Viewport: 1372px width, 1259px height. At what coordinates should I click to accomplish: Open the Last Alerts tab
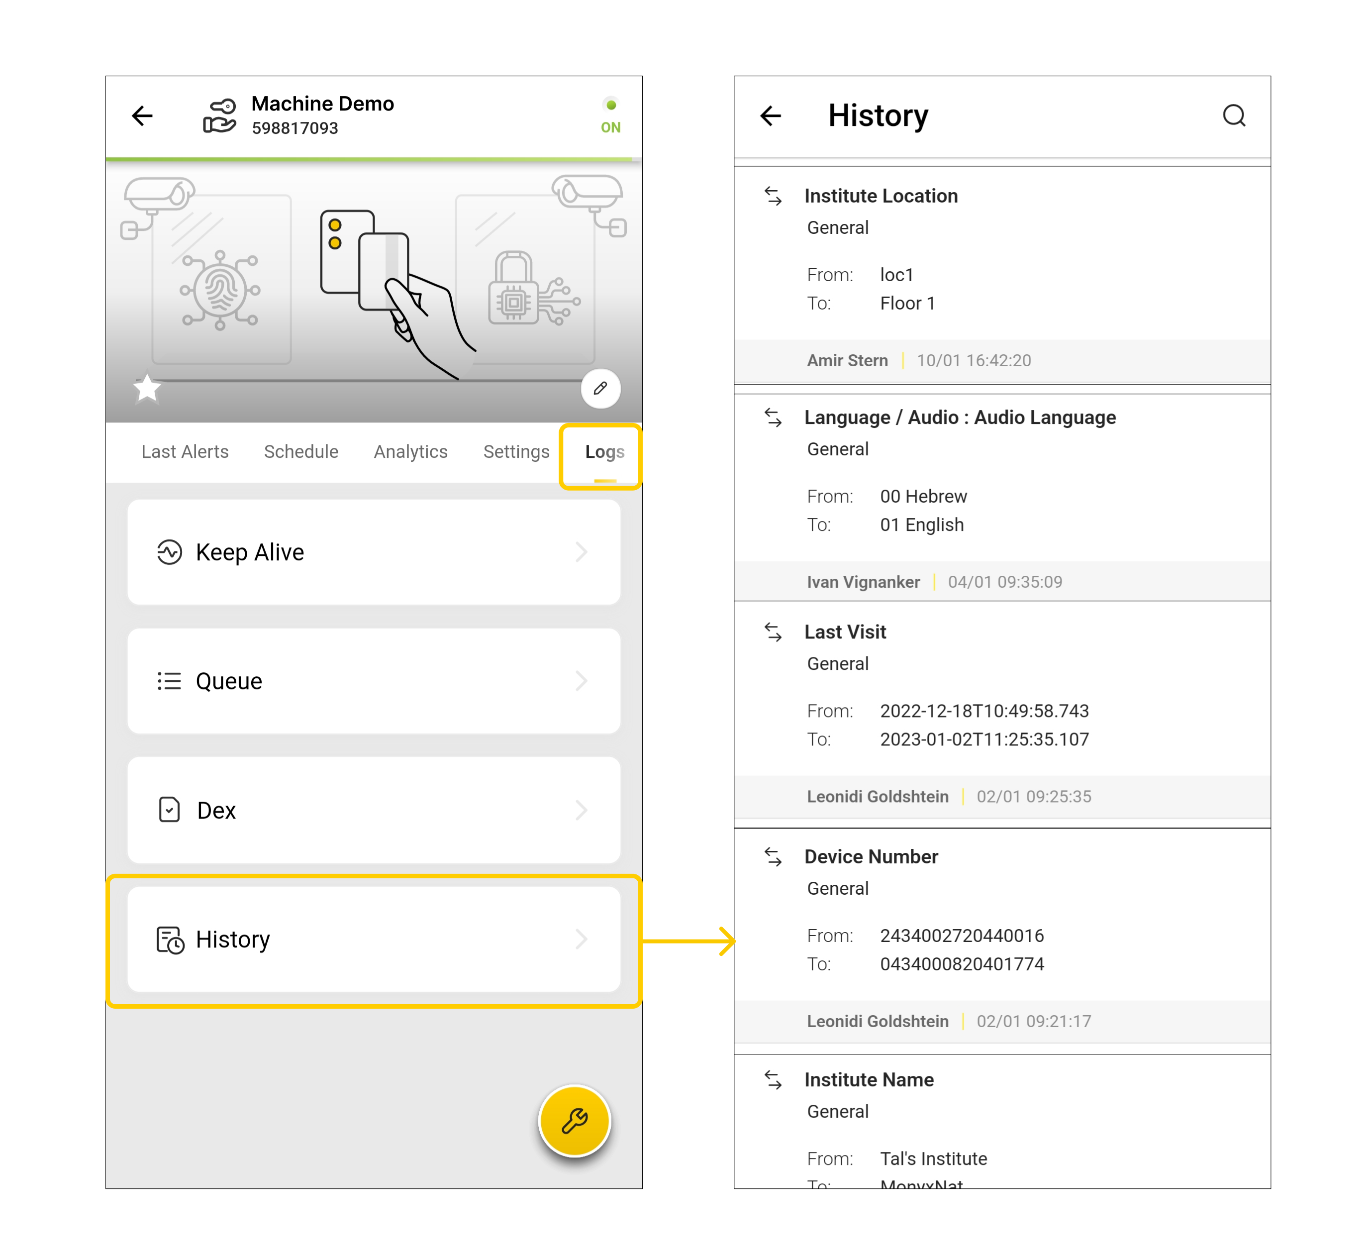click(x=185, y=452)
